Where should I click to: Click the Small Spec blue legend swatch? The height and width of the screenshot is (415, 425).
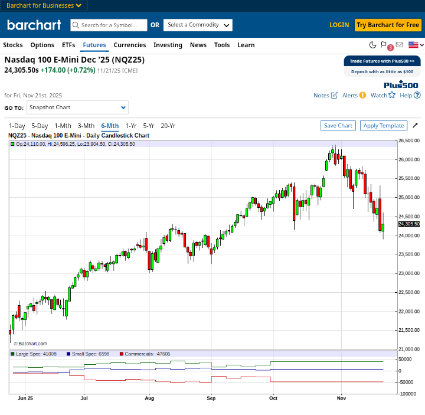(x=68, y=354)
